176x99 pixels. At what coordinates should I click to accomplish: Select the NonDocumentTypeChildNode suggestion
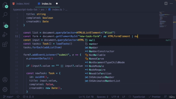[128, 62]
